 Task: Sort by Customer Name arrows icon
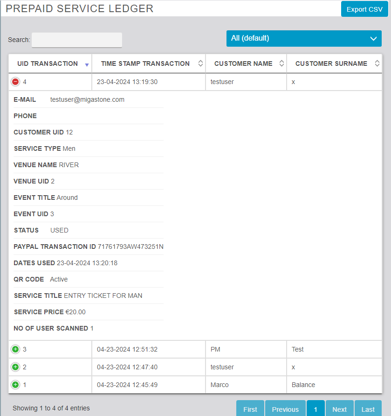point(281,63)
